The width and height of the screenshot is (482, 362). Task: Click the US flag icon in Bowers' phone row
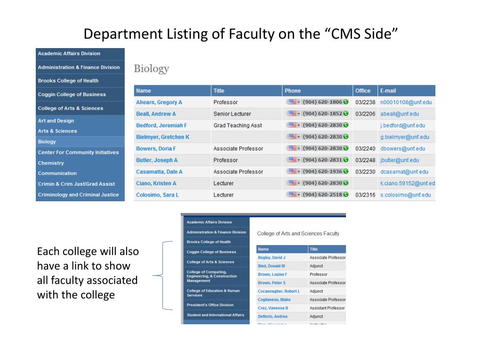(293, 148)
